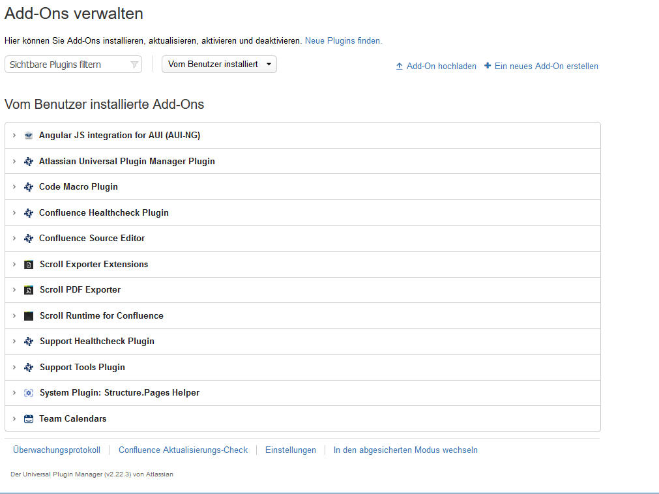659x494 pixels.
Task: Click the Vom Benutzer installierte Add-Ons heading
Action: 104,104
